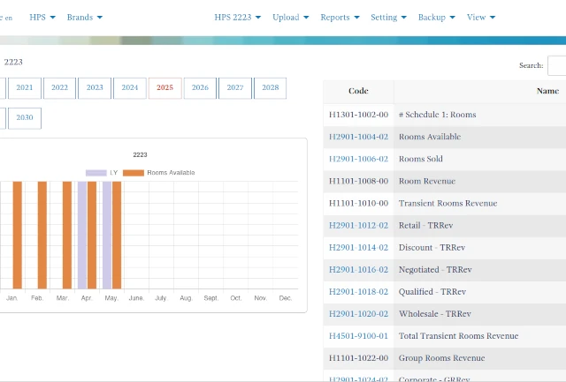Open code link H2901-1004-02
Image resolution: width=566 pixels, height=382 pixels.
[x=358, y=137]
